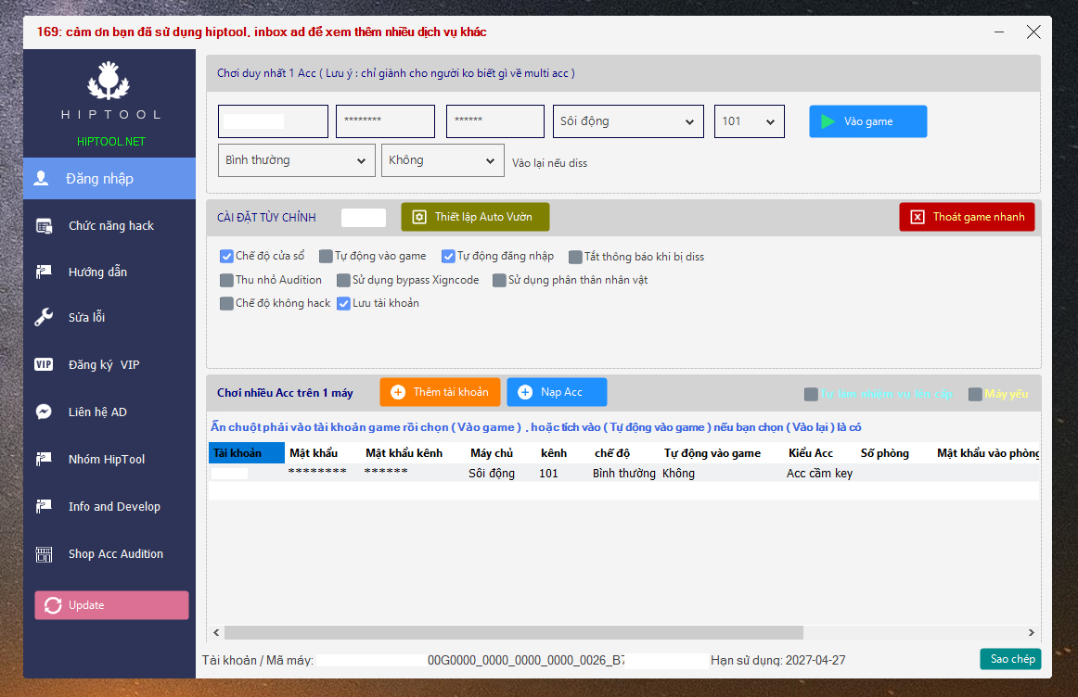The width and height of the screenshot is (1078, 697).
Task: Open the Sôi động server dropdown
Action: point(628,121)
